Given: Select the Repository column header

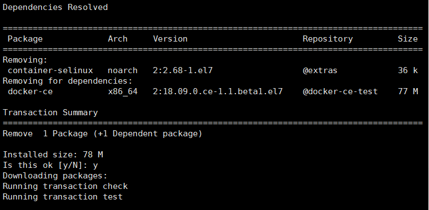Looking at the screenshot, I should (x=328, y=39).
